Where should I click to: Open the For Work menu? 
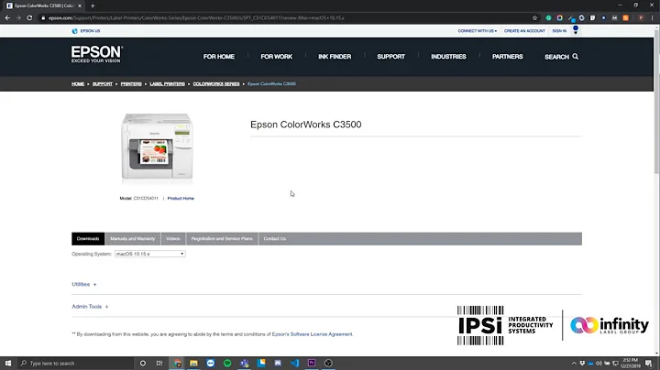pyautogui.click(x=277, y=57)
